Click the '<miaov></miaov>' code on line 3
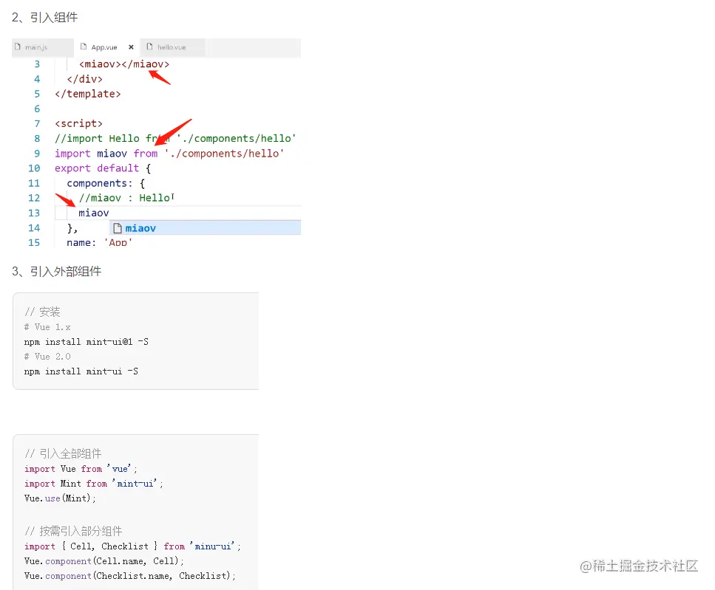 tap(124, 64)
